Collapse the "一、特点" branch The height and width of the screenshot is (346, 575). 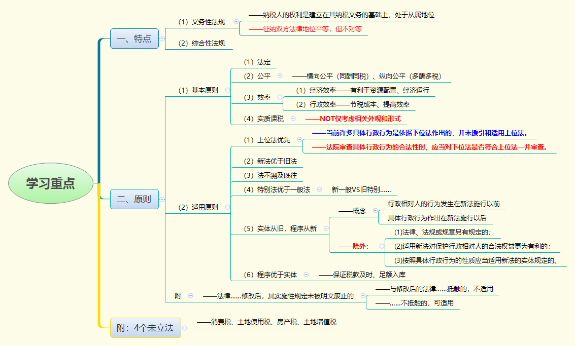(162, 38)
